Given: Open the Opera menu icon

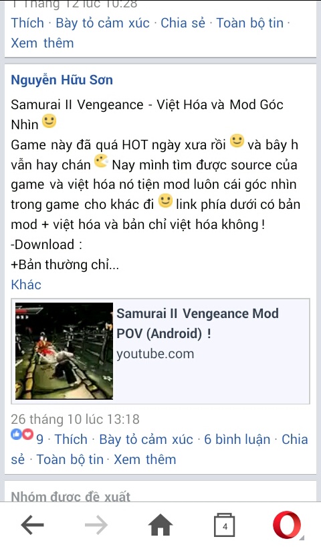Looking at the screenshot, I should [x=287, y=525].
